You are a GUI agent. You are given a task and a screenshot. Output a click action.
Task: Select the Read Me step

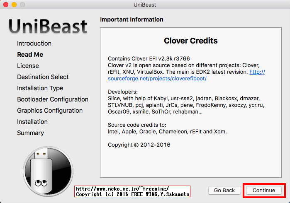pyautogui.click(x=30, y=55)
